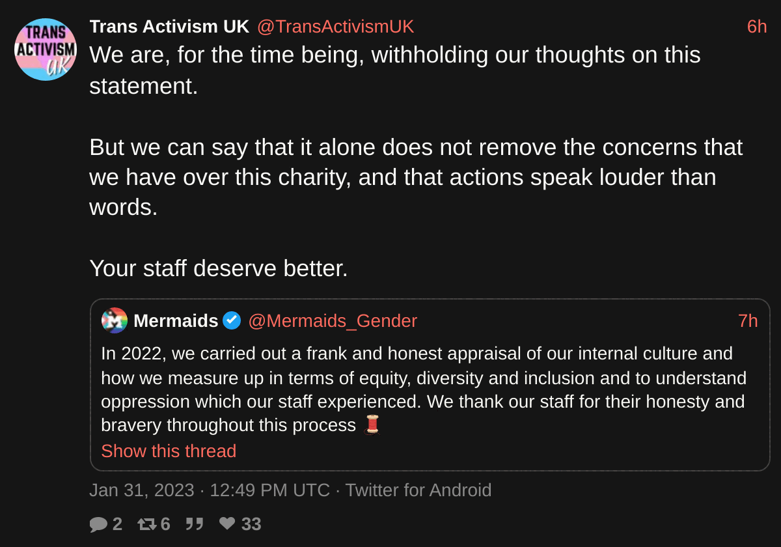The height and width of the screenshot is (547, 781).
Task: Click the Twitter for Android source label
Action: (418, 490)
